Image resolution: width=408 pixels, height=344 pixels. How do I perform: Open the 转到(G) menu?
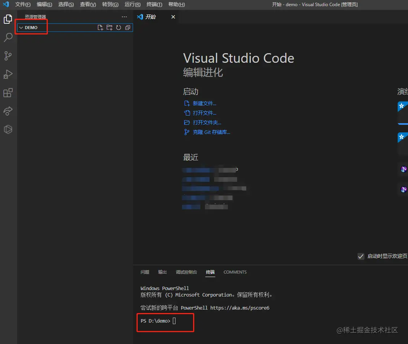(110, 5)
